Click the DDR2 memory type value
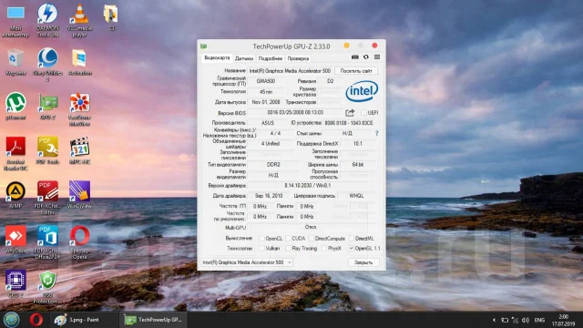 (x=273, y=164)
